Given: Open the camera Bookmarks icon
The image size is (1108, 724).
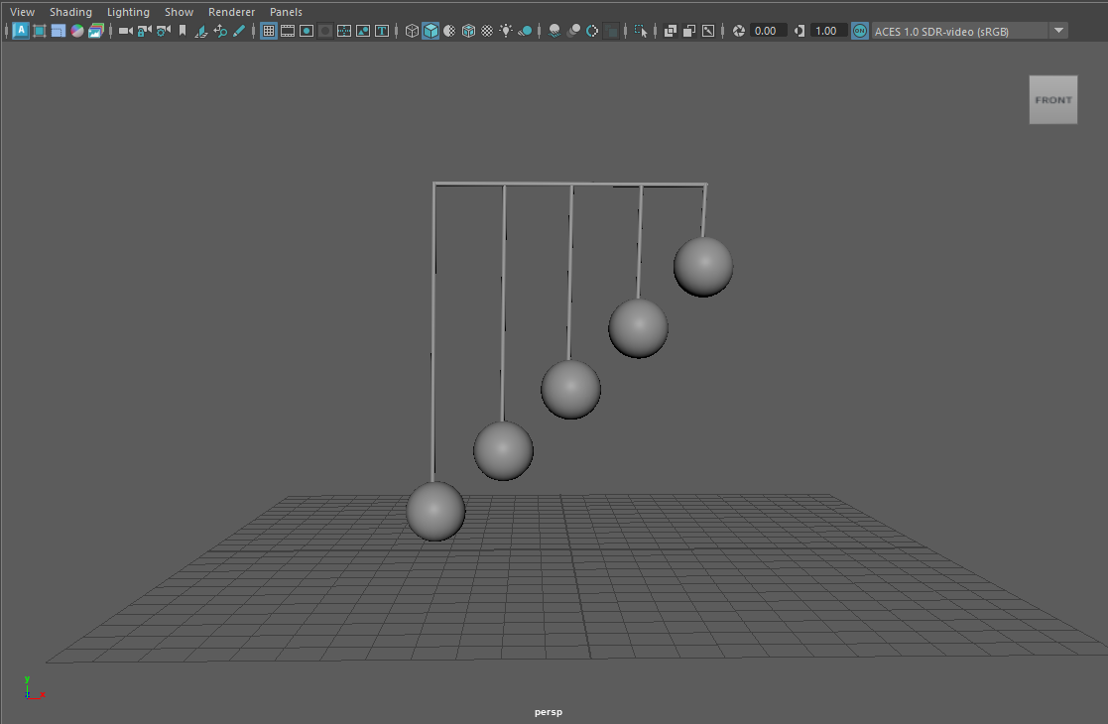Looking at the screenshot, I should coord(183,31).
